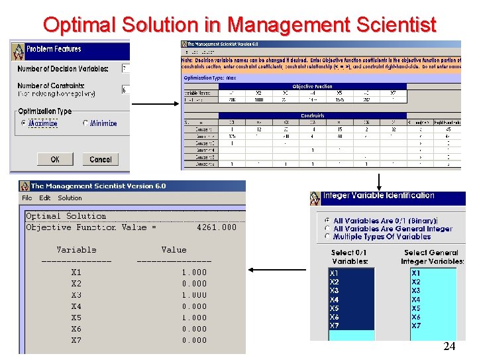Select X1 in the 0/1 Variables list
The height and width of the screenshot is (358, 477).
[x=351, y=273]
